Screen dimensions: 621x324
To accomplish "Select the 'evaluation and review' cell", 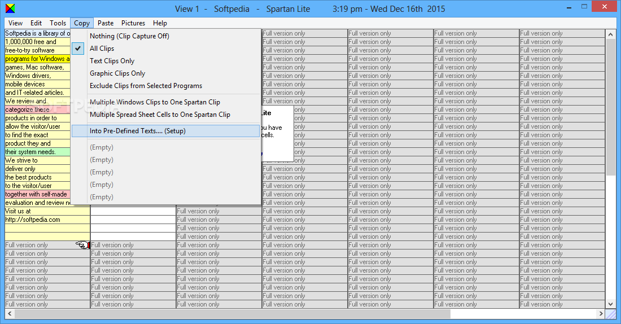I will coord(38,203).
